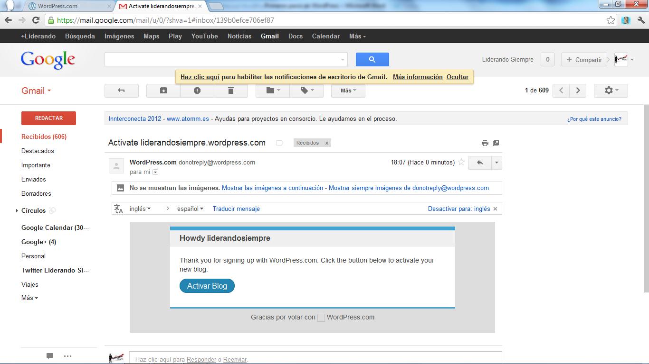The height and width of the screenshot is (364, 649).
Task: Open Imágenes in Google bar
Action: 119,36
